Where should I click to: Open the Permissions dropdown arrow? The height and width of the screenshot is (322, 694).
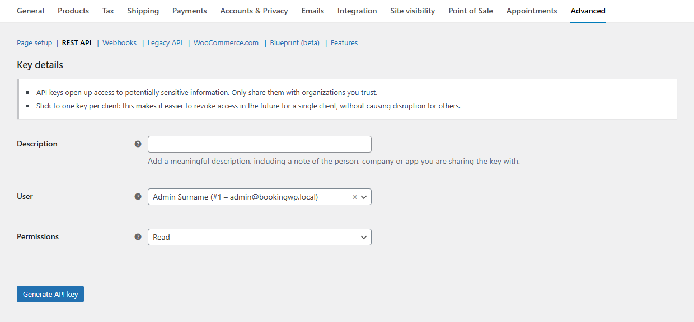click(364, 236)
